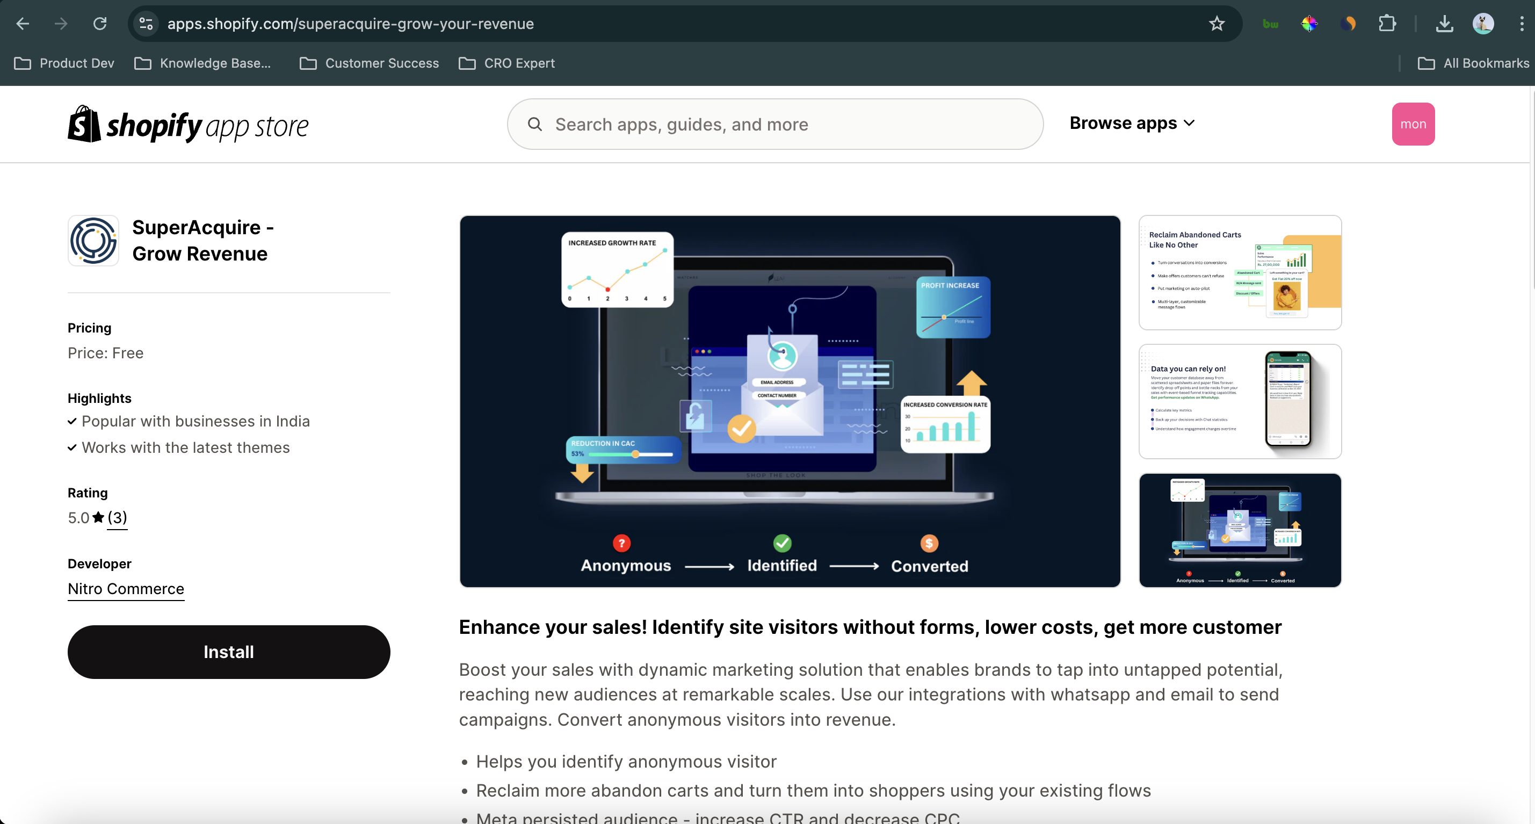Click the 5.0 rating value
Image resolution: width=1535 pixels, height=824 pixels.
click(x=78, y=517)
